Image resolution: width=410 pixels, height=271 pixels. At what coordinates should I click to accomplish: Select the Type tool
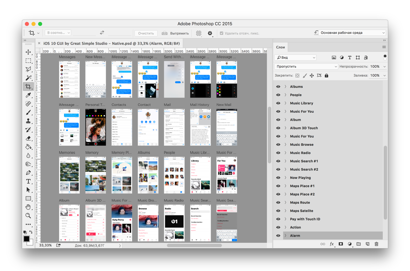(x=28, y=182)
